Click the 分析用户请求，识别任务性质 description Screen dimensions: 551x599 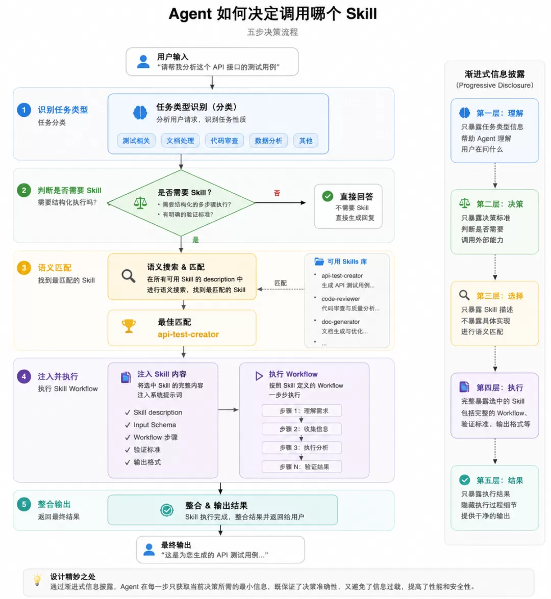[201, 120]
